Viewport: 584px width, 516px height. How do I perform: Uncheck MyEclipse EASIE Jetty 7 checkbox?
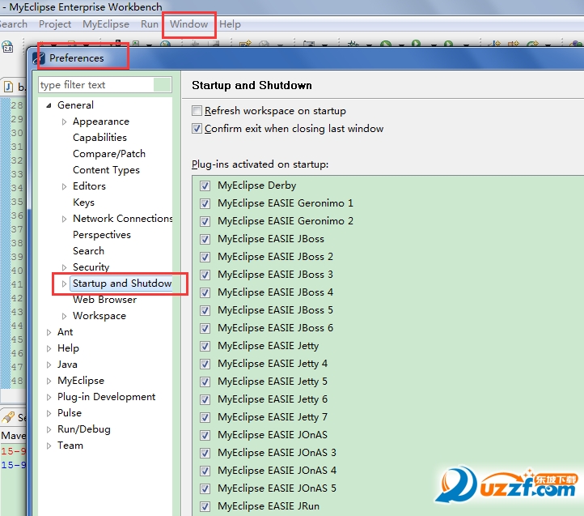coord(205,417)
